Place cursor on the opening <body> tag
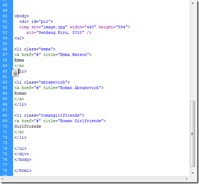Viewport: 199px width, 184px height. click(22, 16)
